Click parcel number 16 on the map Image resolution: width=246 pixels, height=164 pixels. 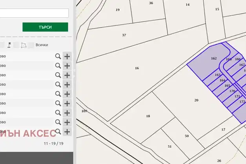click(137, 68)
